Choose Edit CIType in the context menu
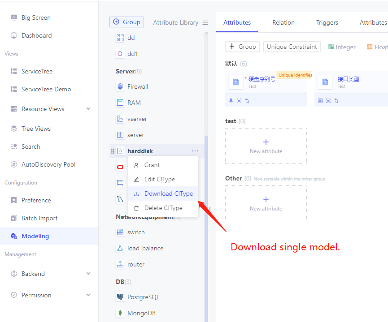 pyautogui.click(x=163, y=180)
